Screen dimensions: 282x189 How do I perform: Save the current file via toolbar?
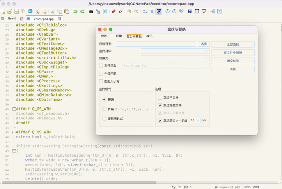[x=16, y=12]
